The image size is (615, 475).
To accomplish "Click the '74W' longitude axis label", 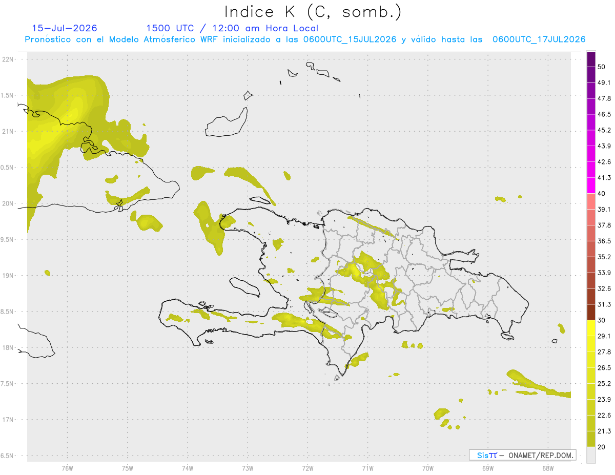I will [x=188, y=467].
